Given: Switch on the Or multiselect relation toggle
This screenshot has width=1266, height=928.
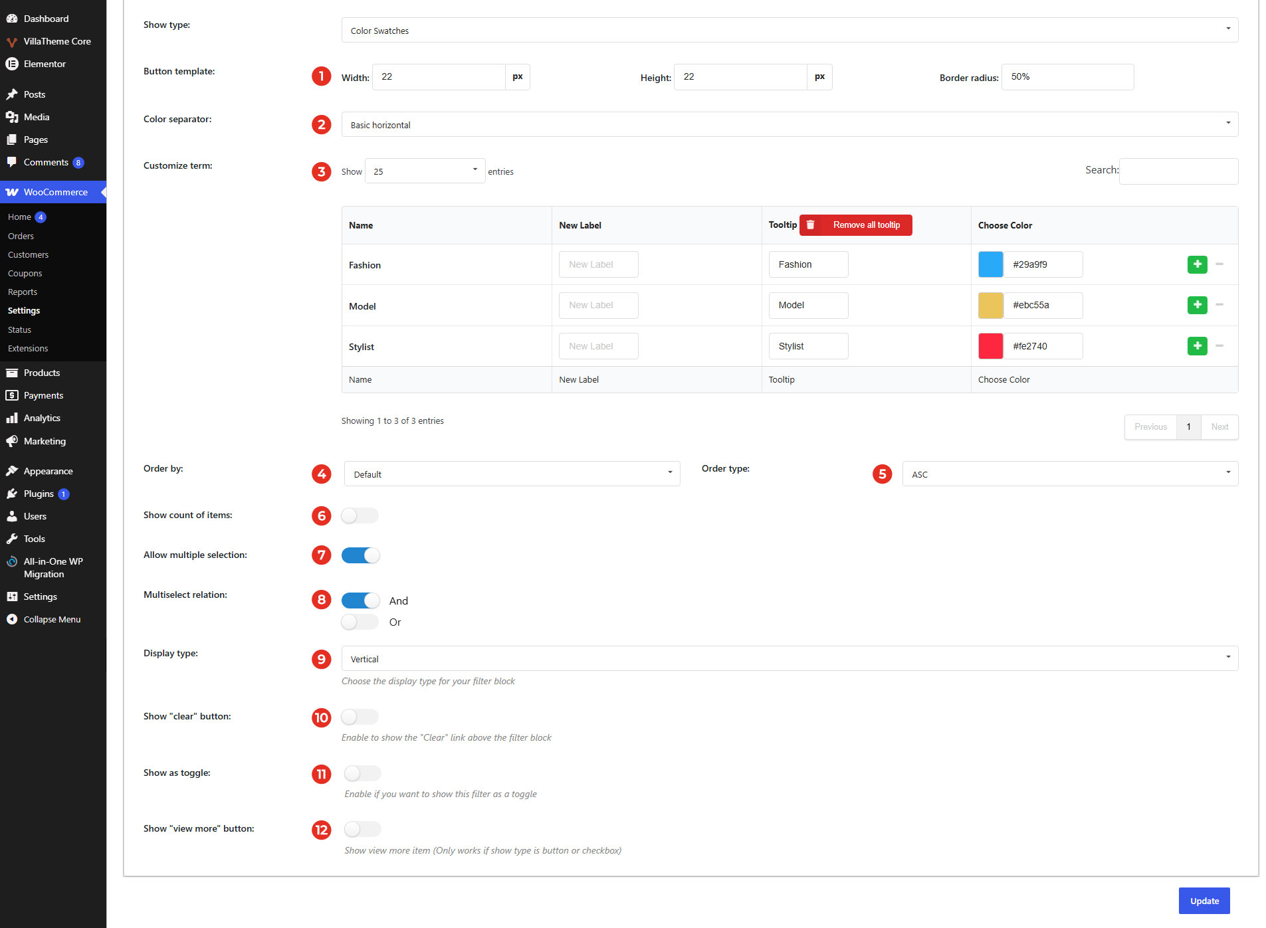Looking at the screenshot, I should coord(360,622).
